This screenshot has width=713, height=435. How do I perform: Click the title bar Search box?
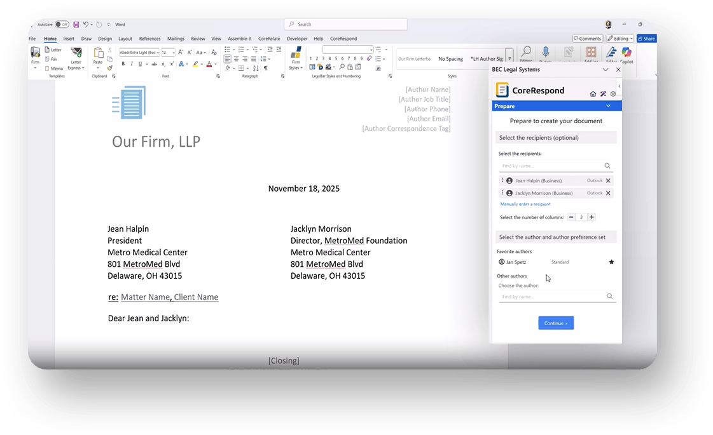tap(345, 25)
